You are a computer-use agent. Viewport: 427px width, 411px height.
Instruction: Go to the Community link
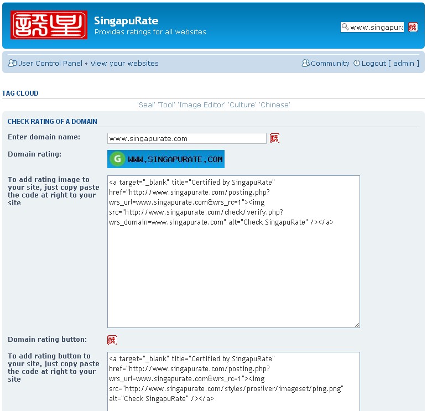[330, 63]
